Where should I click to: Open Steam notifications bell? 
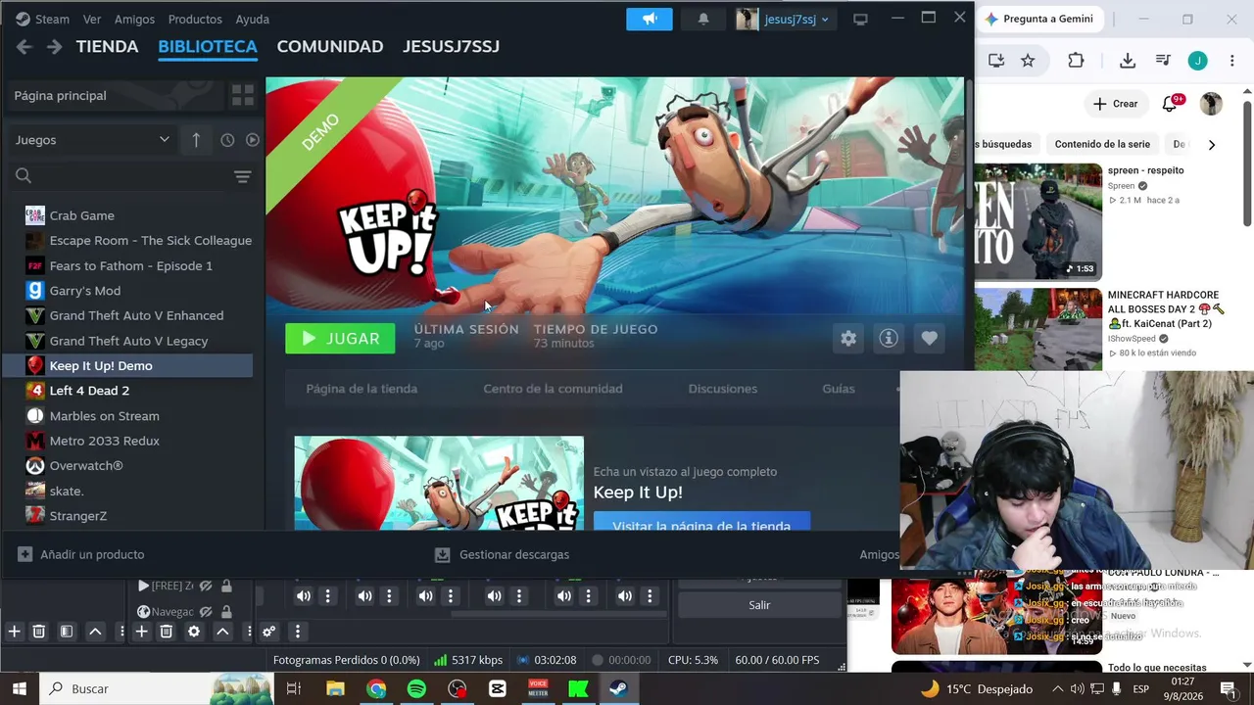(x=703, y=19)
